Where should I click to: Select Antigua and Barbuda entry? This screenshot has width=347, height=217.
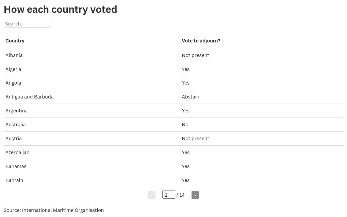click(x=30, y=97)
